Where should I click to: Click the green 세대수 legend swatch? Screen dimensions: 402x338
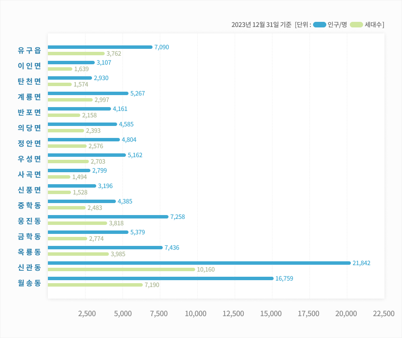point(356,24)
